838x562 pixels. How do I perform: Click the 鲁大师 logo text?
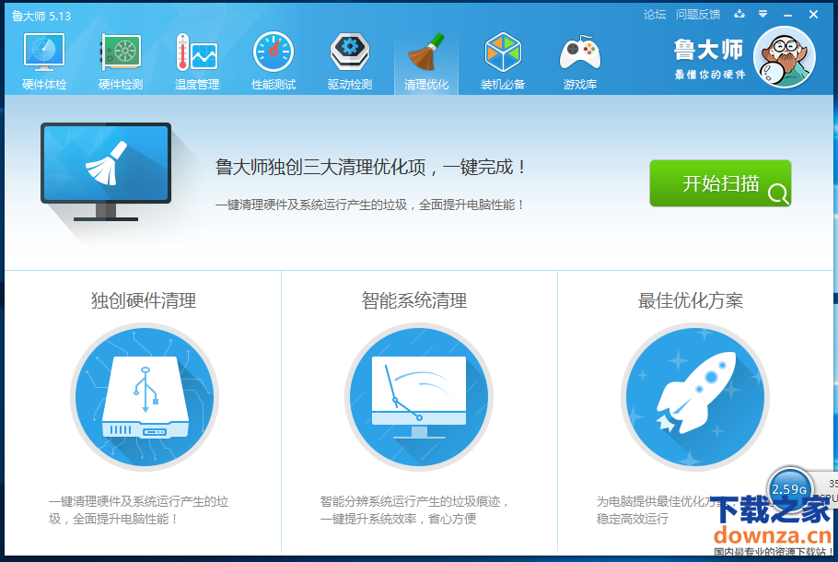click(708, 50)
